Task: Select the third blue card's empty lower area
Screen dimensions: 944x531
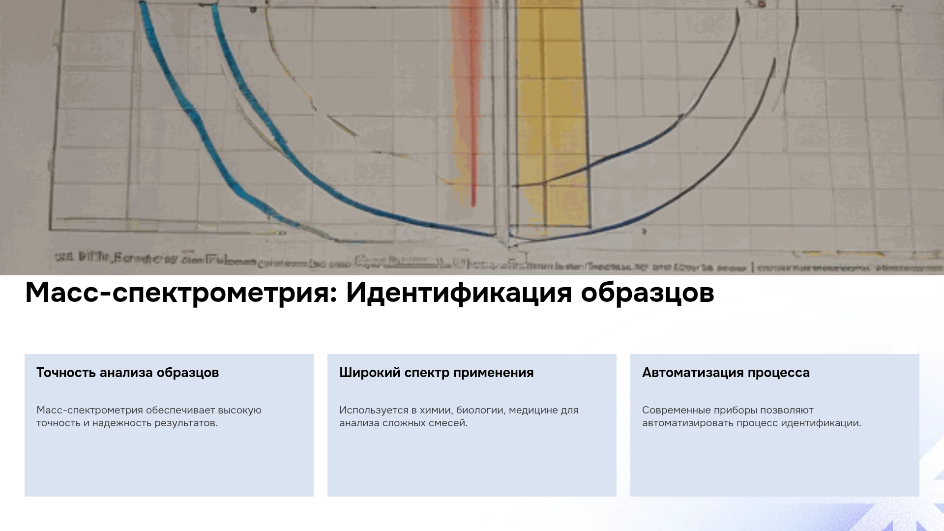Action: [775, 462]
